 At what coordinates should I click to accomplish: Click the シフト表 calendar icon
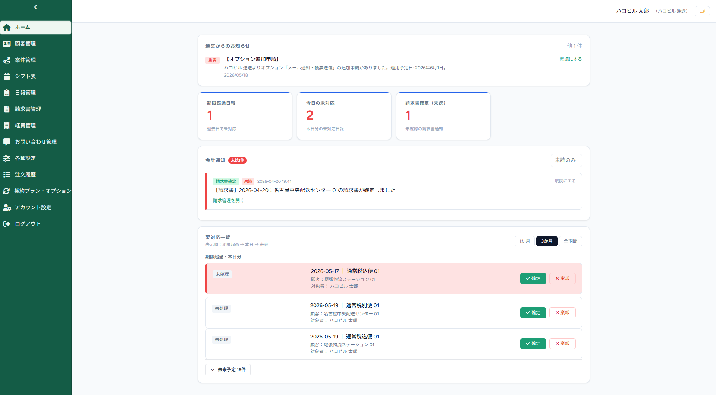coord(7,76)
